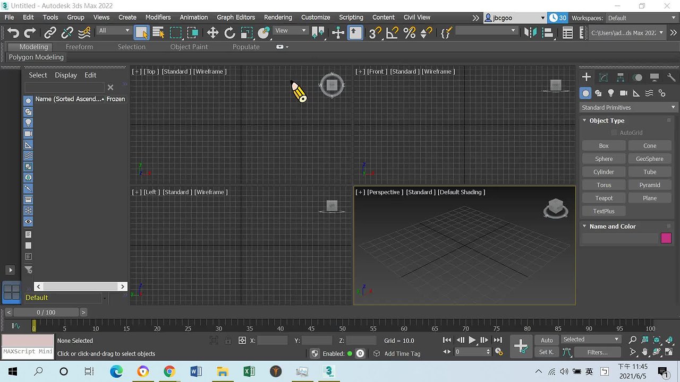
Task: Toggle the 3D Snaps button
Action: coord(375,33)
